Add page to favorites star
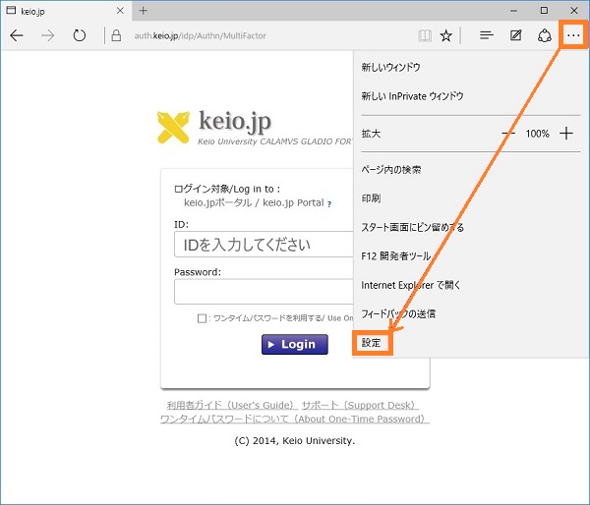 (x=446, y=35)
